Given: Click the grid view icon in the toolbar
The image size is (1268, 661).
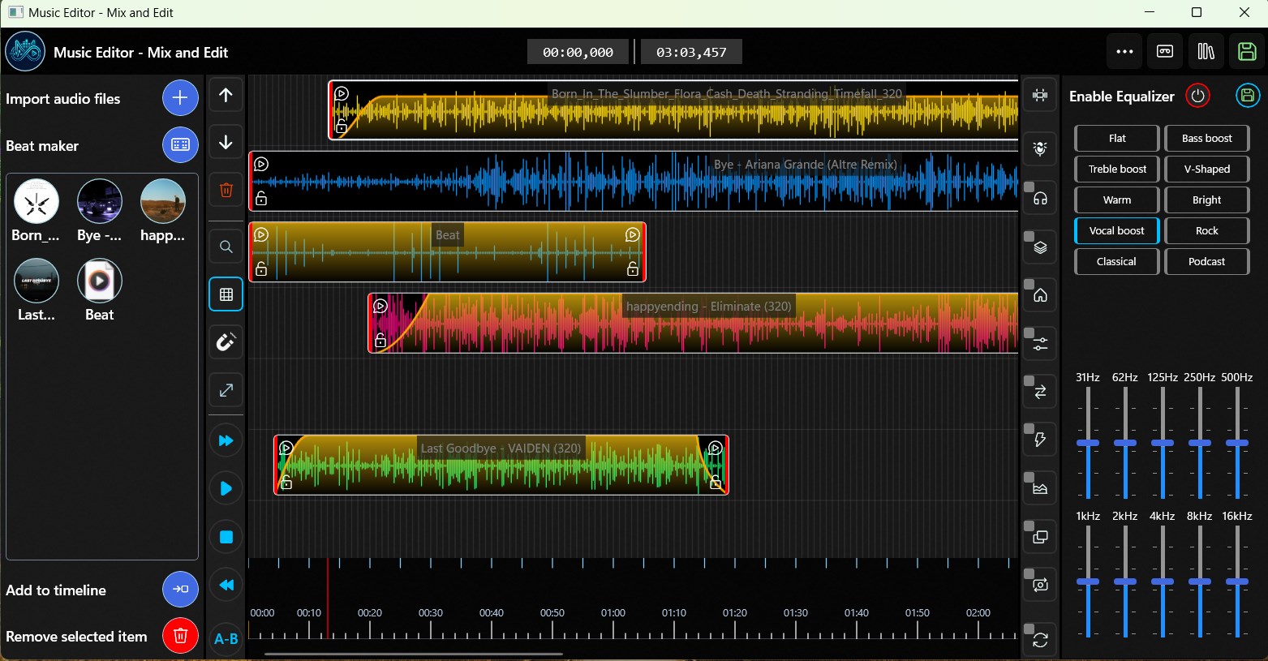Looking at the screenshot, I should click(226, 294).
